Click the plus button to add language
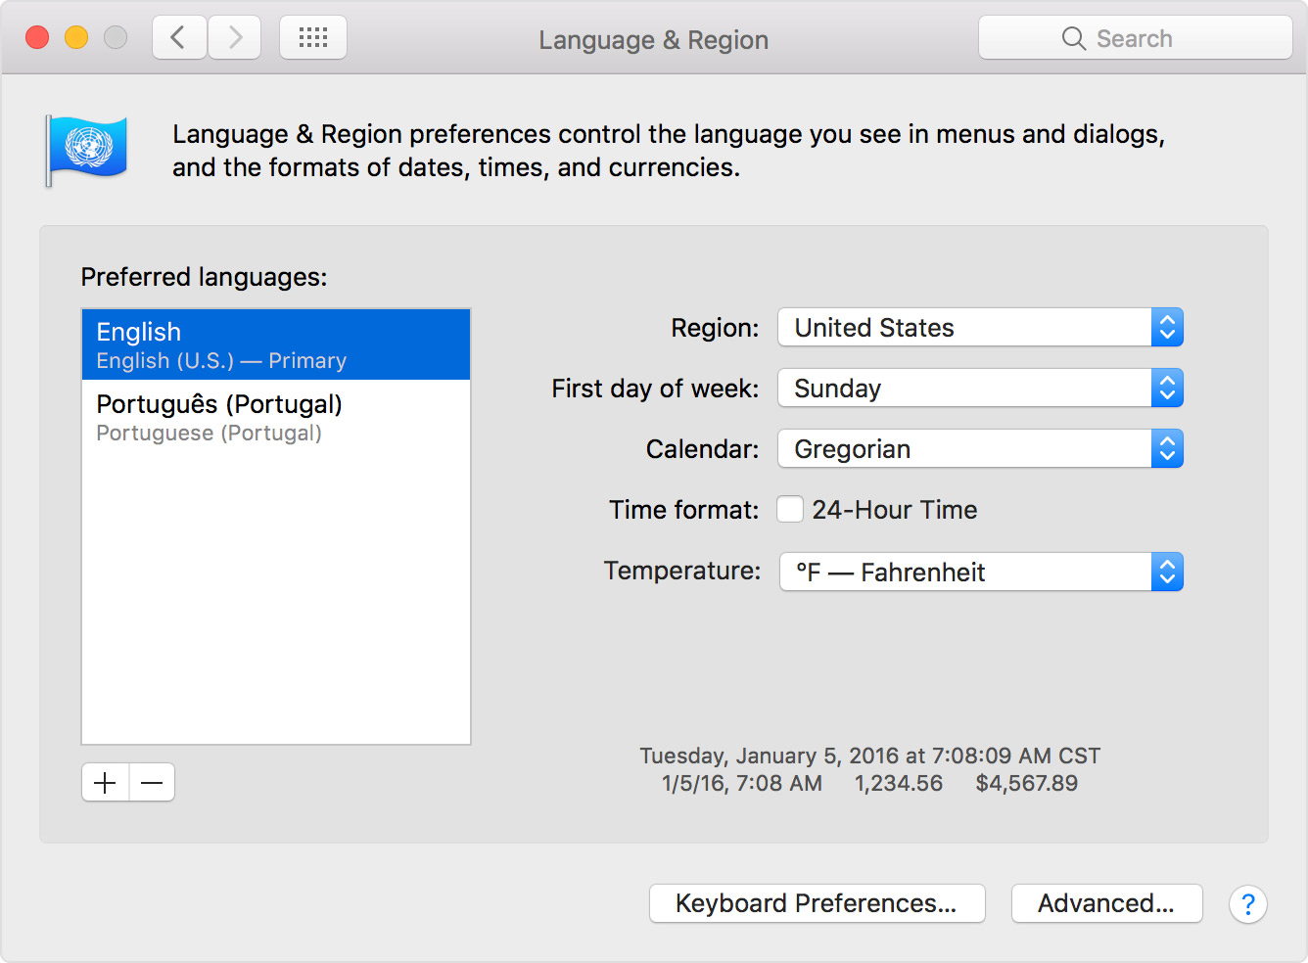This screenshot has width=1308, height=963. coord(105,783)
